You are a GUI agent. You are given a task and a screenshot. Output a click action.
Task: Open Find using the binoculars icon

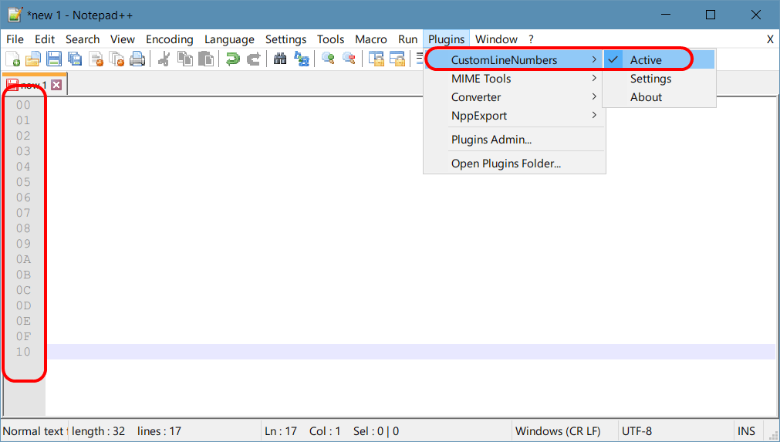(x=280, y=59)
